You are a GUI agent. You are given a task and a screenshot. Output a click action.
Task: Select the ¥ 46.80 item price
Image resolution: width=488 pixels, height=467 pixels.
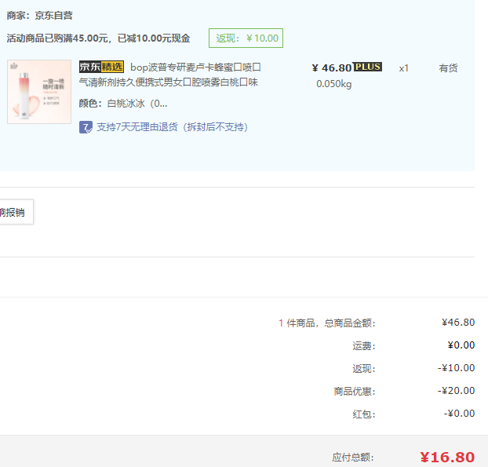point(332,67)
